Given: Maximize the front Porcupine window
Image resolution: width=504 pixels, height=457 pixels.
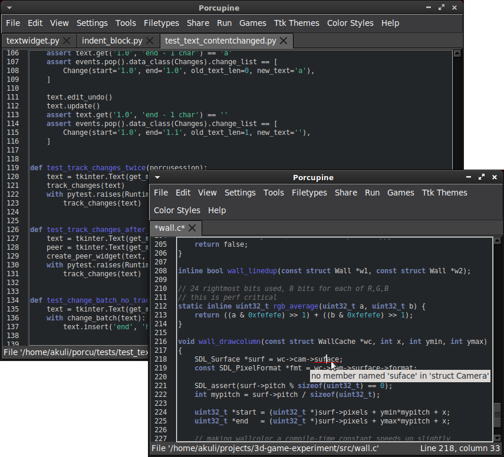Looking at the screenshot, I should coord(482,177).
